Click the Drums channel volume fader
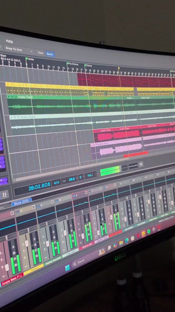 pyautogui.click(x=27, y=243)
